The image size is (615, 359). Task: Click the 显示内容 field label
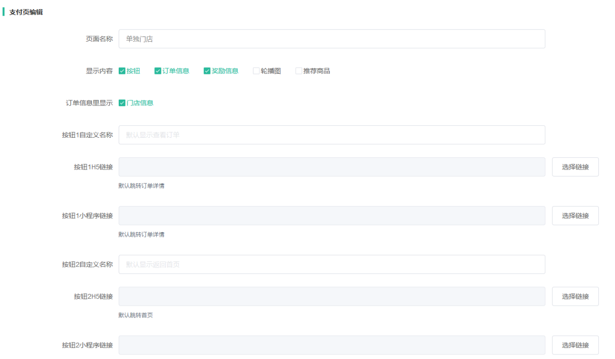pos(99,71)
